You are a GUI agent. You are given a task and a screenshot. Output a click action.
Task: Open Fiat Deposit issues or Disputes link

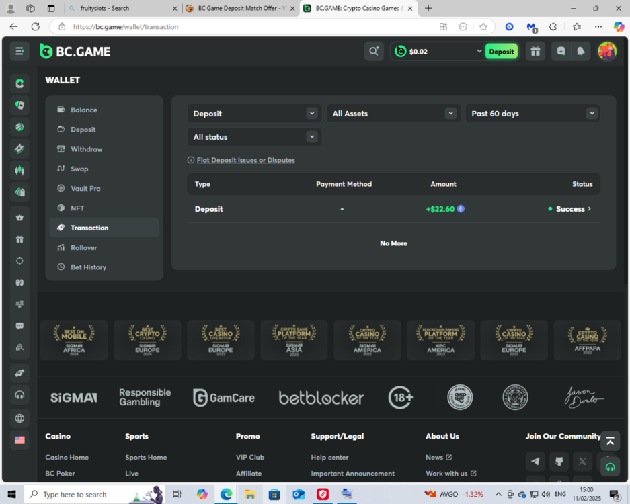[245, 160]
